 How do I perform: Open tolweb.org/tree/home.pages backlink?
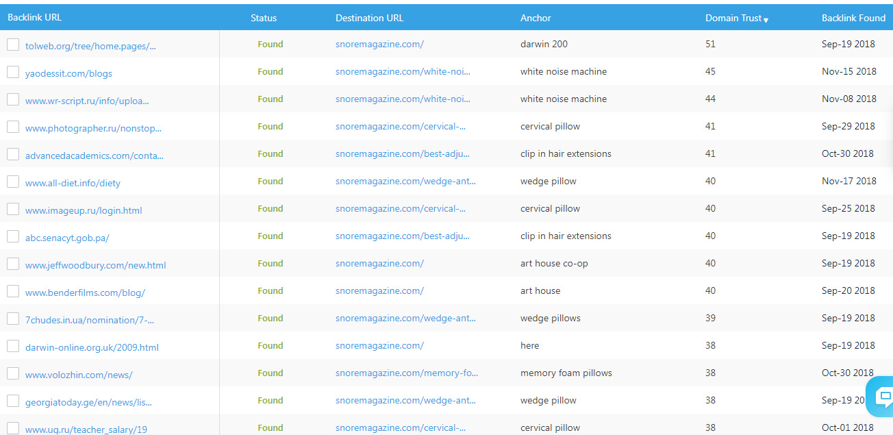[90, 46]
